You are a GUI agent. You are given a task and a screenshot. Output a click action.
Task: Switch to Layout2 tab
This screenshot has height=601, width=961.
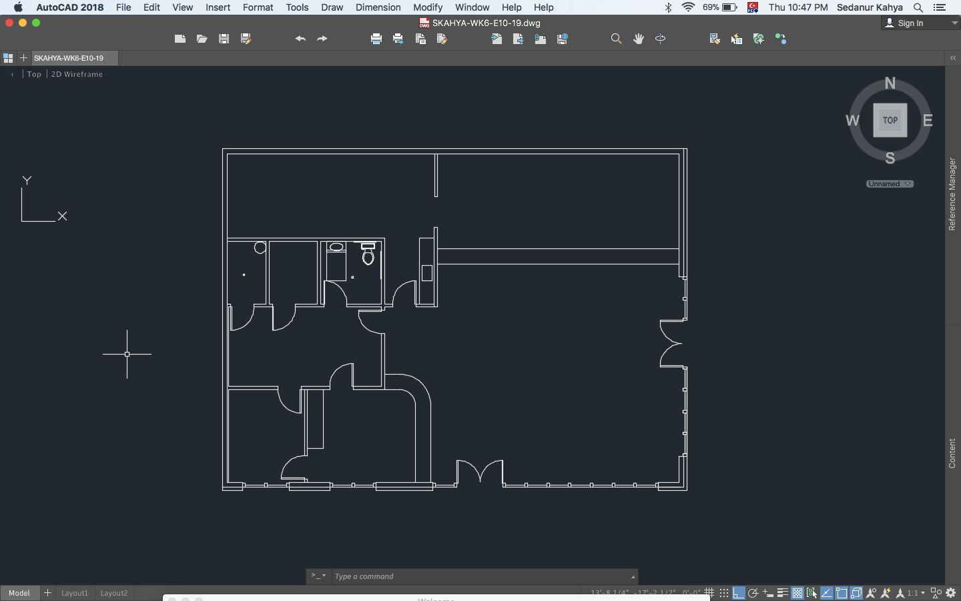coord(114,593)
